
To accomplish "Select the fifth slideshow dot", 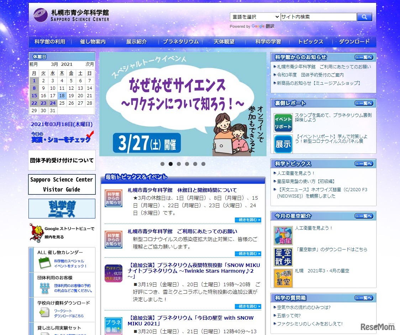I will coord(195,164).
